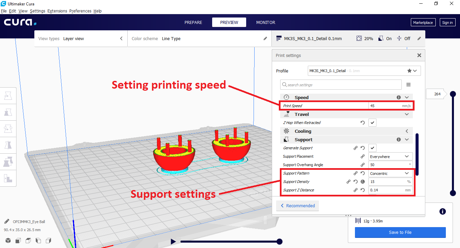Select the Mirror tool in left toolbar
The width and height of the screenshot is (460, 248).
8,145
